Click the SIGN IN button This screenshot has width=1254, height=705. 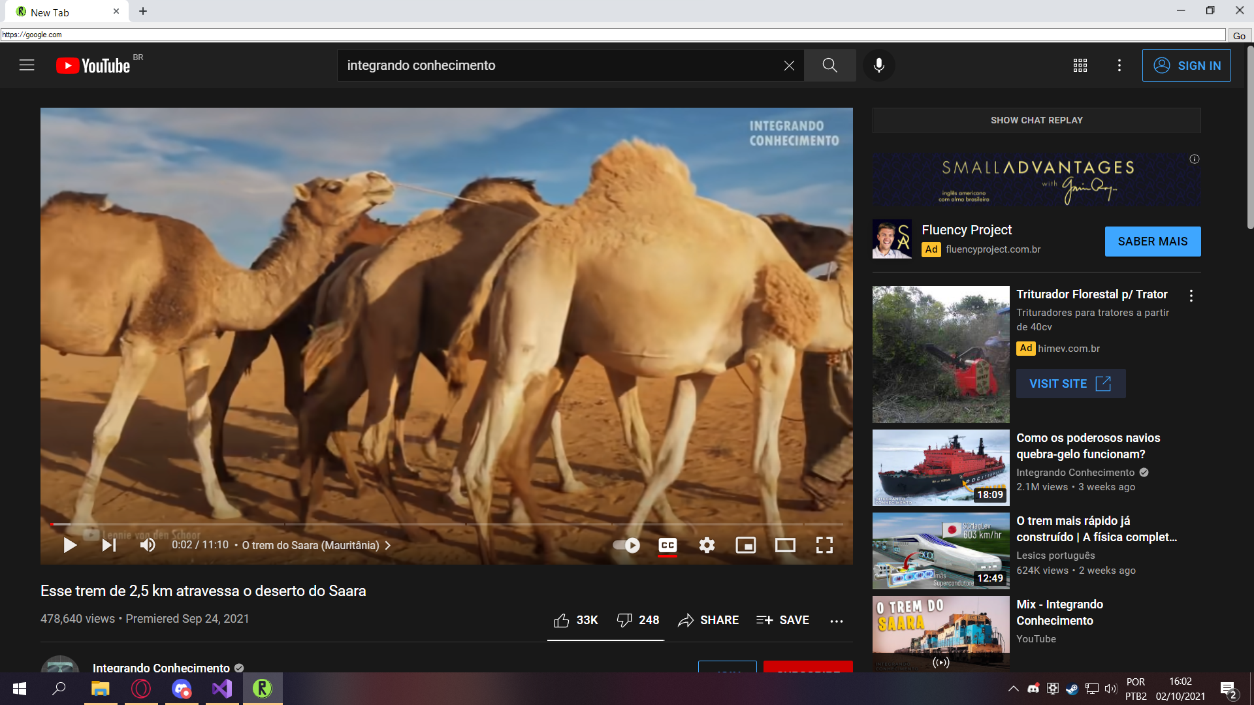pos(1186,65)
